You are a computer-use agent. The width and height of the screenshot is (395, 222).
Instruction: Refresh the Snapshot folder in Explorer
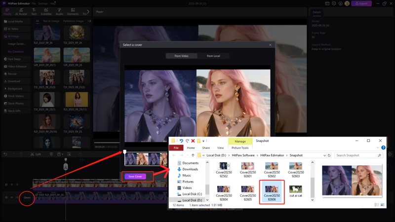click(329, 155)
